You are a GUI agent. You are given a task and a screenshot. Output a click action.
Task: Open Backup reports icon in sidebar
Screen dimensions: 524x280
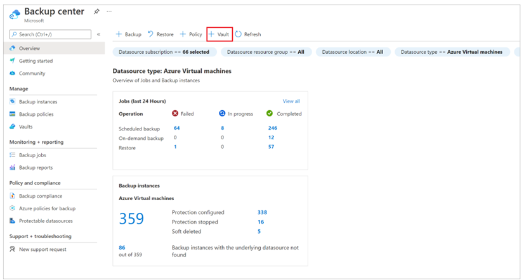[x=13, y=168]
